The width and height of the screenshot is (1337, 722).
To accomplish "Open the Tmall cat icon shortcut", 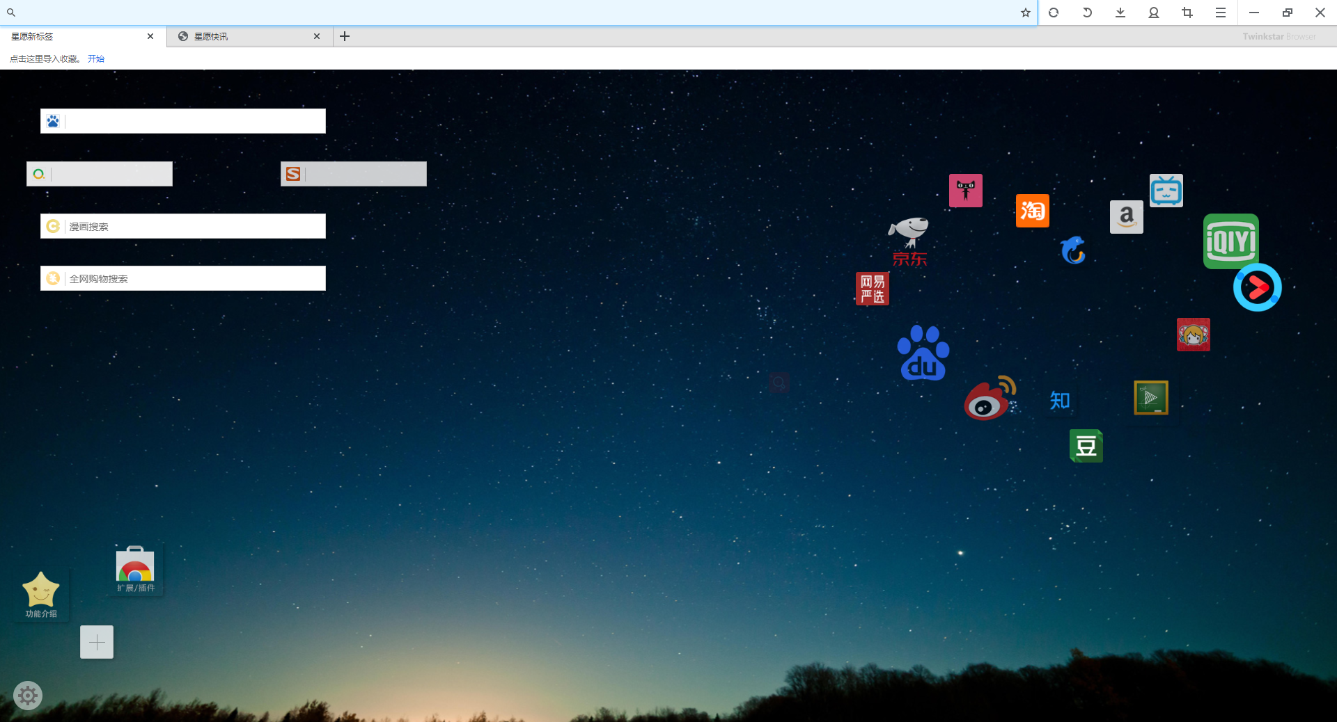I will pos(966,191).
